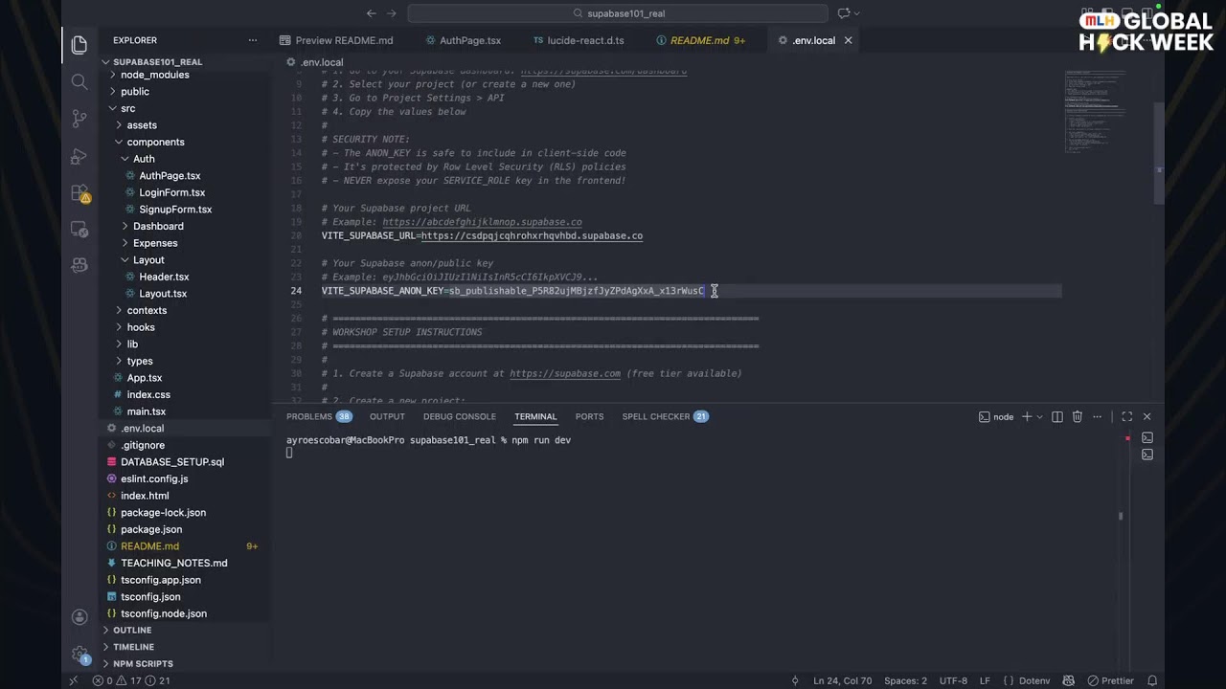1226x689 pixels.
Task: Expand the TIMELINE section
Action: click(133, 647)
